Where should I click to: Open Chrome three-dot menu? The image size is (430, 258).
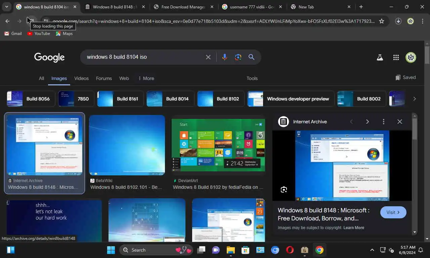click(x=422, y=21)
